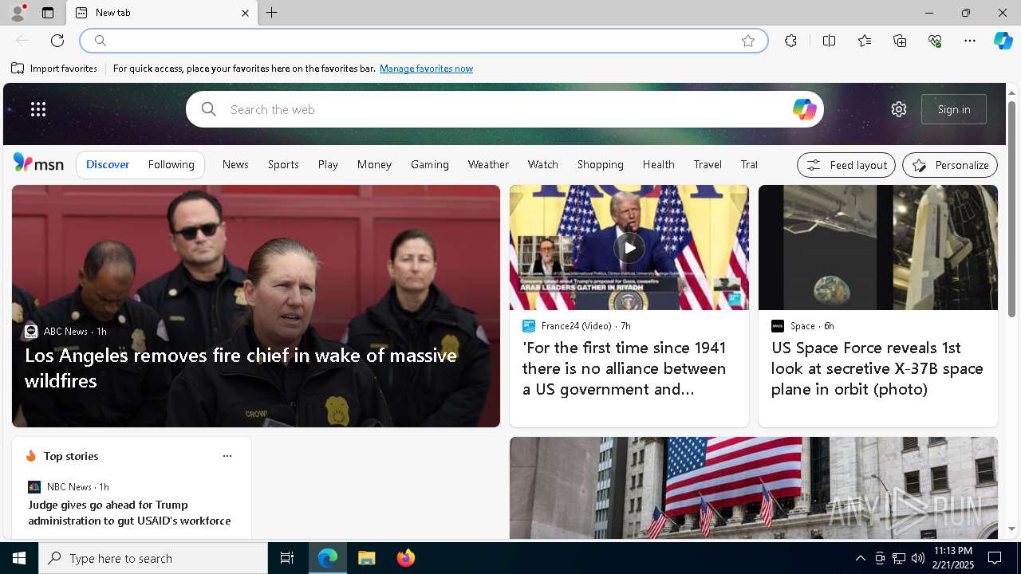
Task: Open the Favorites list icon
Action: [x=865, y=41]
